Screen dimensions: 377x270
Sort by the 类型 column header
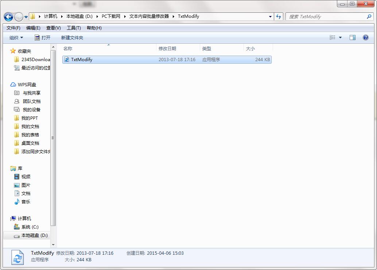pyautogui.click(x=222, y=48)
